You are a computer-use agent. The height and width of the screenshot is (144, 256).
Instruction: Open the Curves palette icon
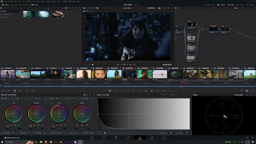110,91
